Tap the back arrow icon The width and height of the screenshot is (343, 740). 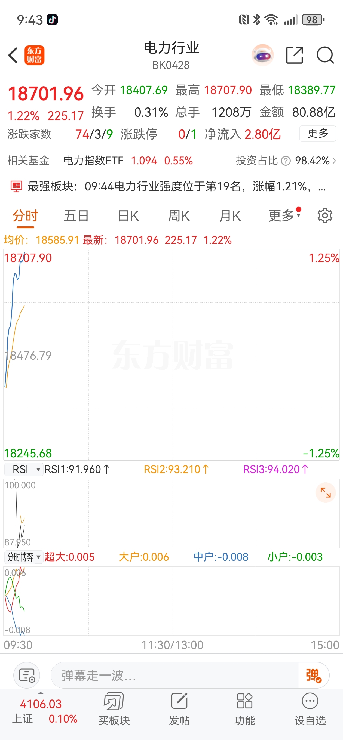(x=13, y=55)
